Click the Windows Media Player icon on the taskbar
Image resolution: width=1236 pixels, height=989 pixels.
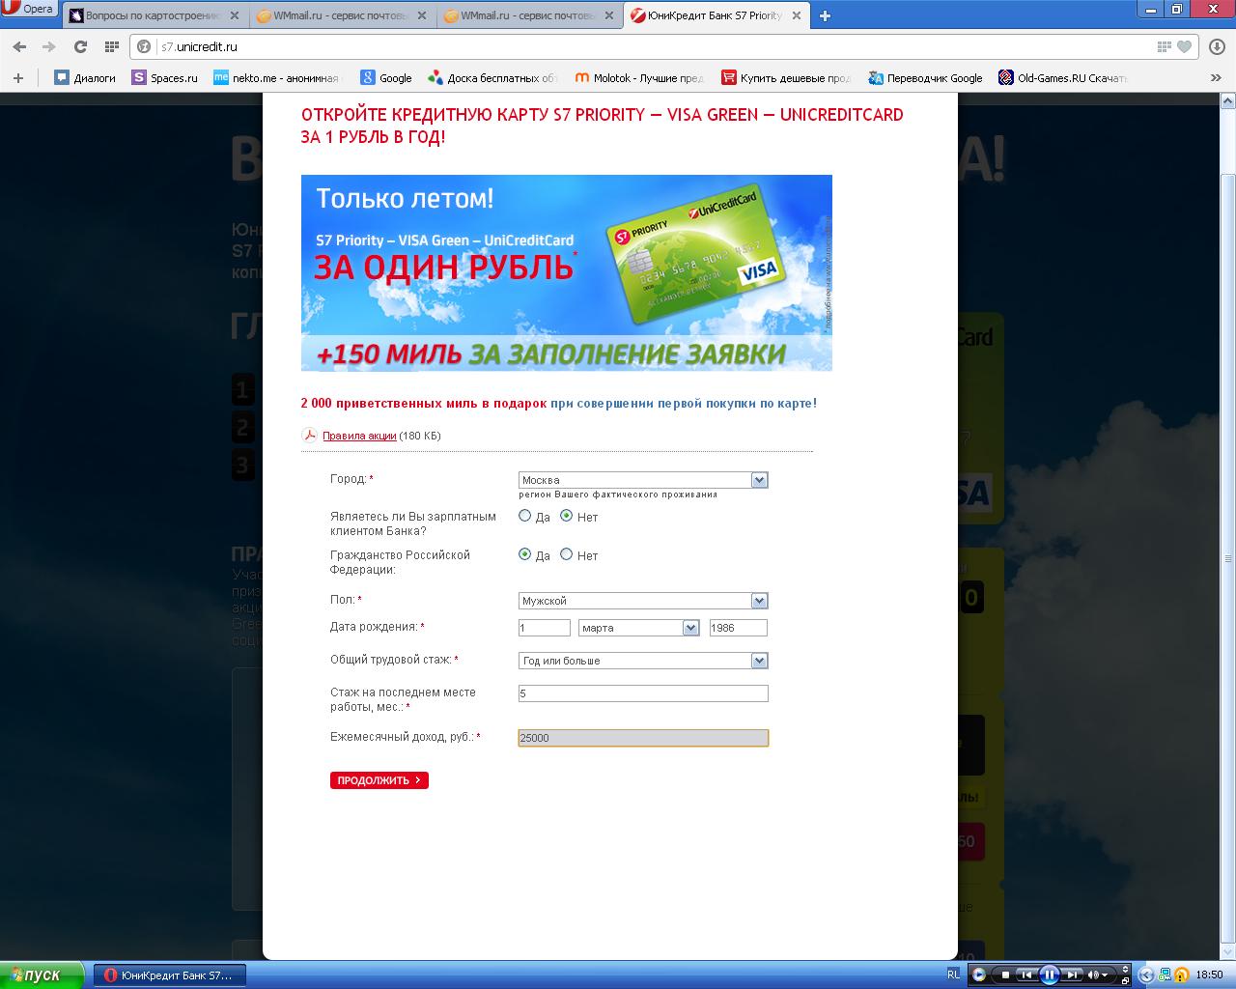pyautogui.click(x=979, y=975)
